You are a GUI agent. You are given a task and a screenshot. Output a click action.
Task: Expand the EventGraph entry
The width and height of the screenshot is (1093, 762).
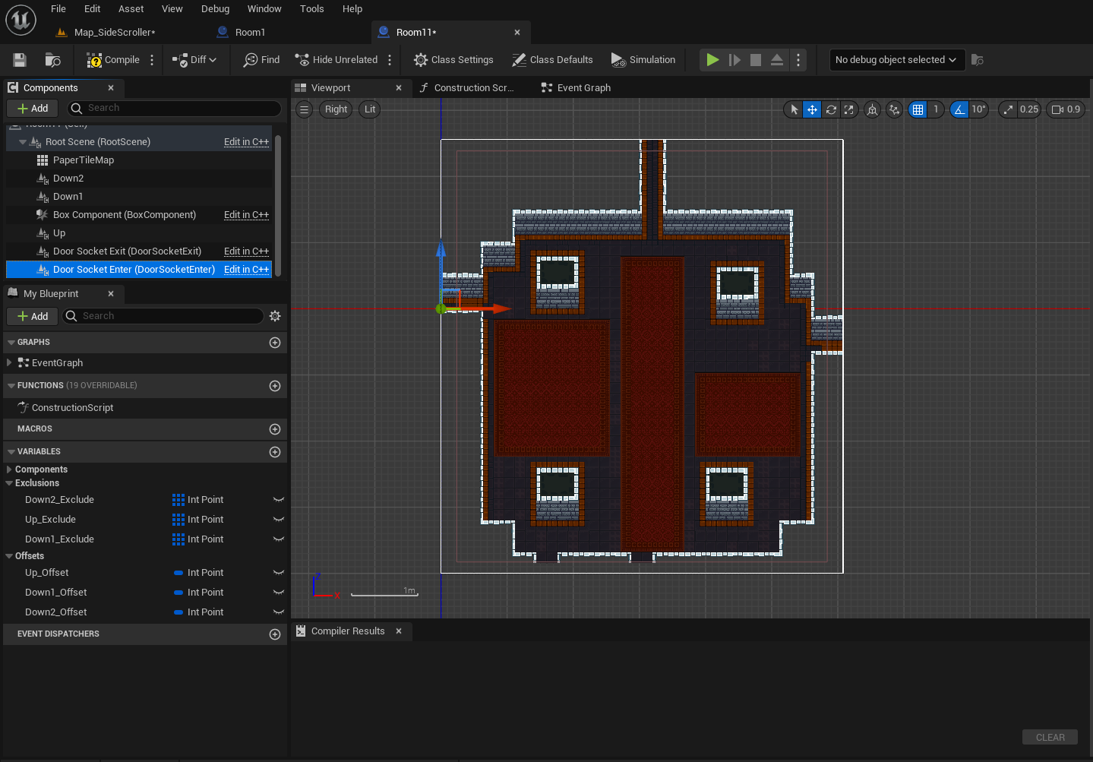[9, 363]
